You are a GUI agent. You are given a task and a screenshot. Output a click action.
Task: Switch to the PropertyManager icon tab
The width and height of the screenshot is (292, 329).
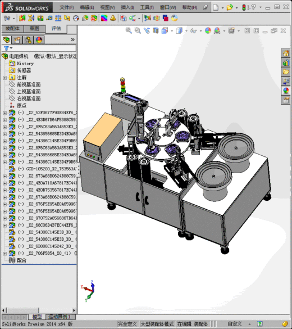(17, 40)
